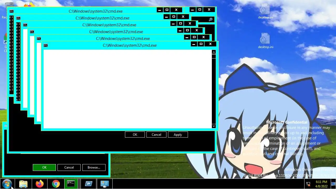
Task: Click the search box in the rear window
Action: (203, 19)
